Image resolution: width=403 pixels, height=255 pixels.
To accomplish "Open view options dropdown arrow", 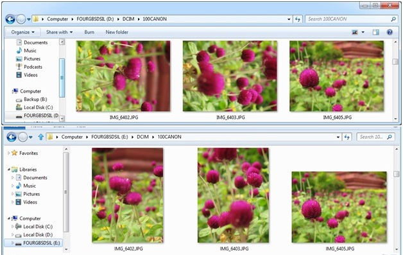I will tap(363, 32).
